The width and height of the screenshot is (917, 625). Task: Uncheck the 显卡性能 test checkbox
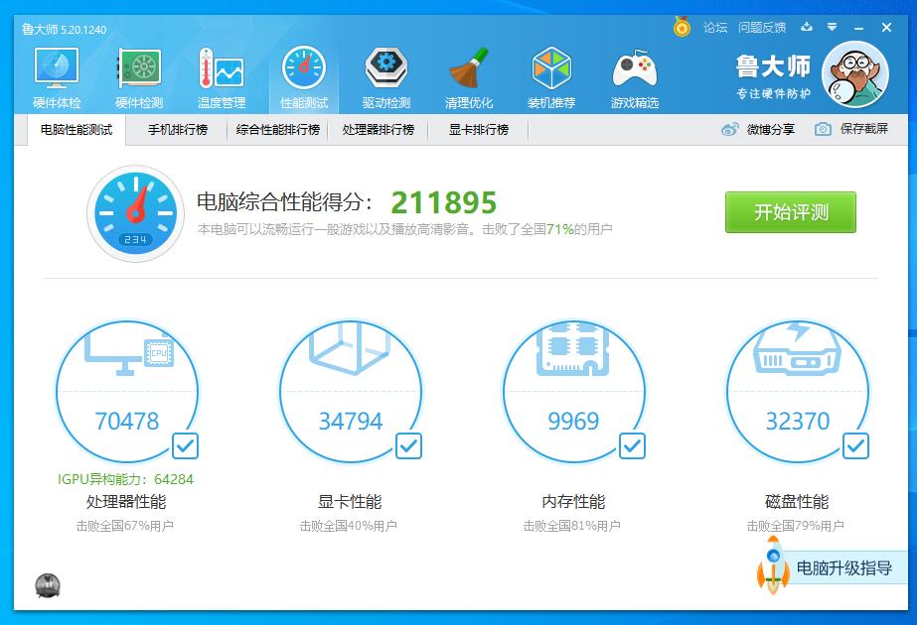(x=408, y=446)
